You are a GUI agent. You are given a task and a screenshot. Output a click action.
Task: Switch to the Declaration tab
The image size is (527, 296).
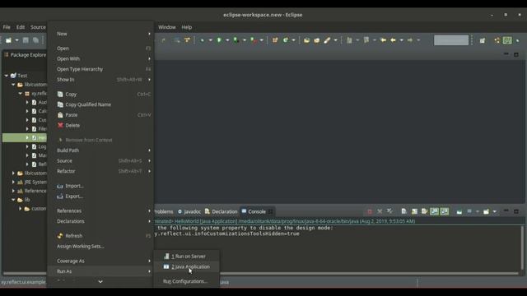[x=221, y=211]
